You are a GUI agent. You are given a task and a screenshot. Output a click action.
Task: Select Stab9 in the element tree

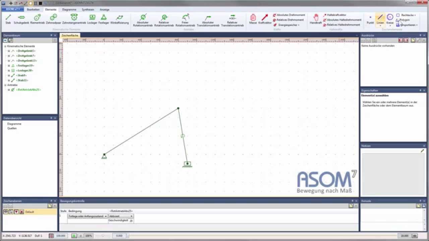pos(21,76)
